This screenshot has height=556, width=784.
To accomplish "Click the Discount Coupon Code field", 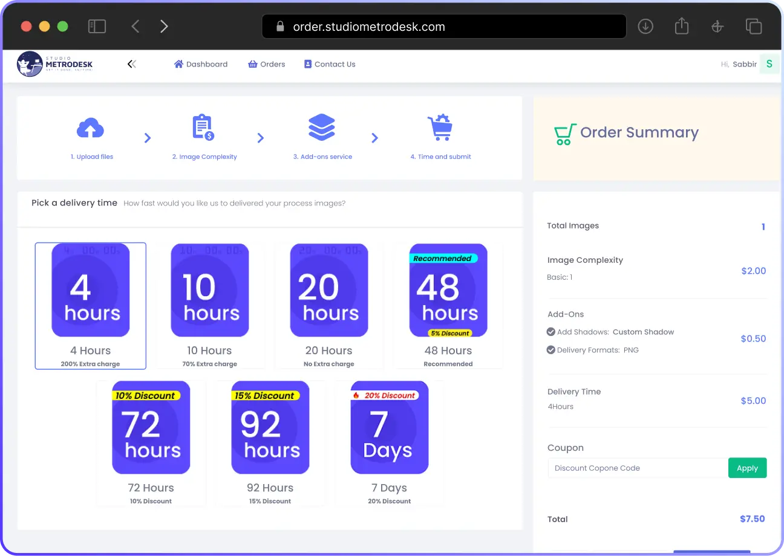I will click(x=638, y=468).
